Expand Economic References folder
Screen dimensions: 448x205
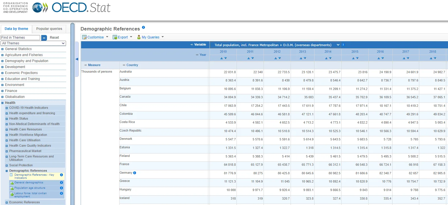point(7,202)
